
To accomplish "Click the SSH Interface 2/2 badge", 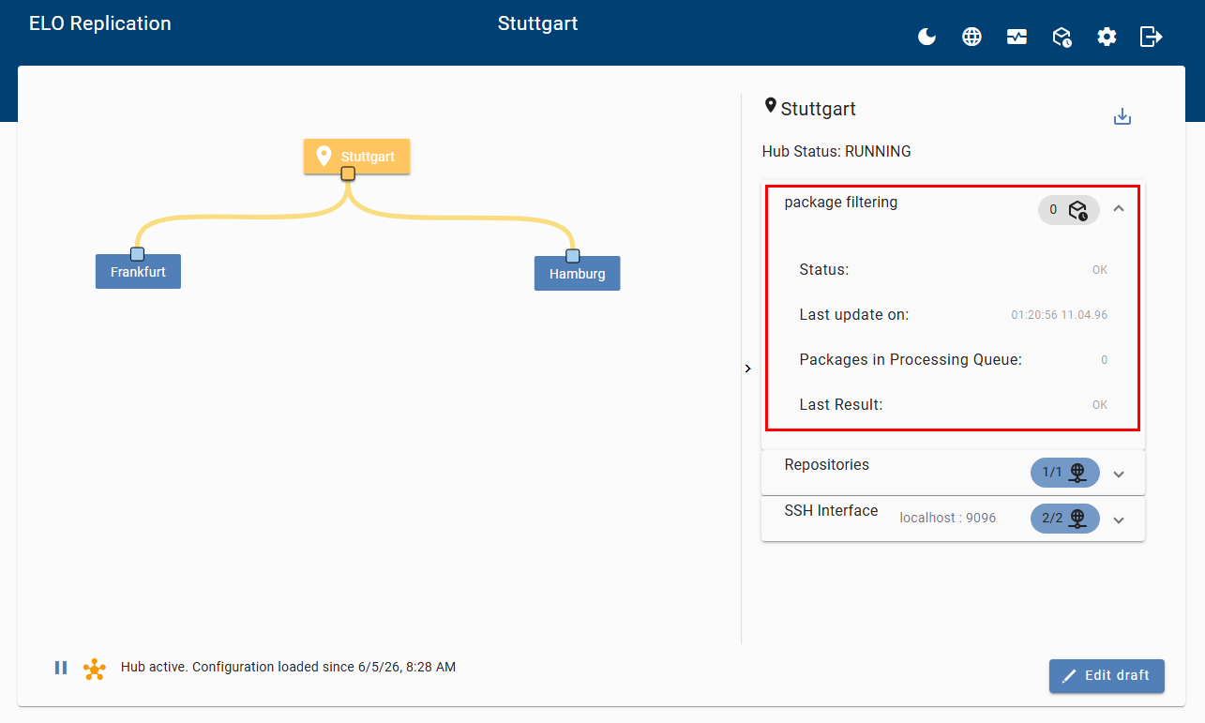I will [1065, 519].
